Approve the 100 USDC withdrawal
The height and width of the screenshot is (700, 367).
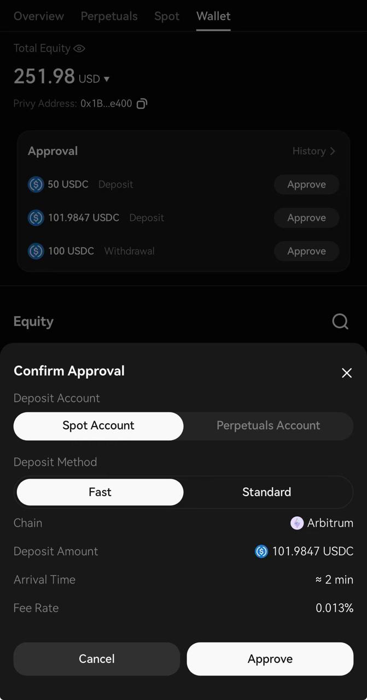point(306,251)
